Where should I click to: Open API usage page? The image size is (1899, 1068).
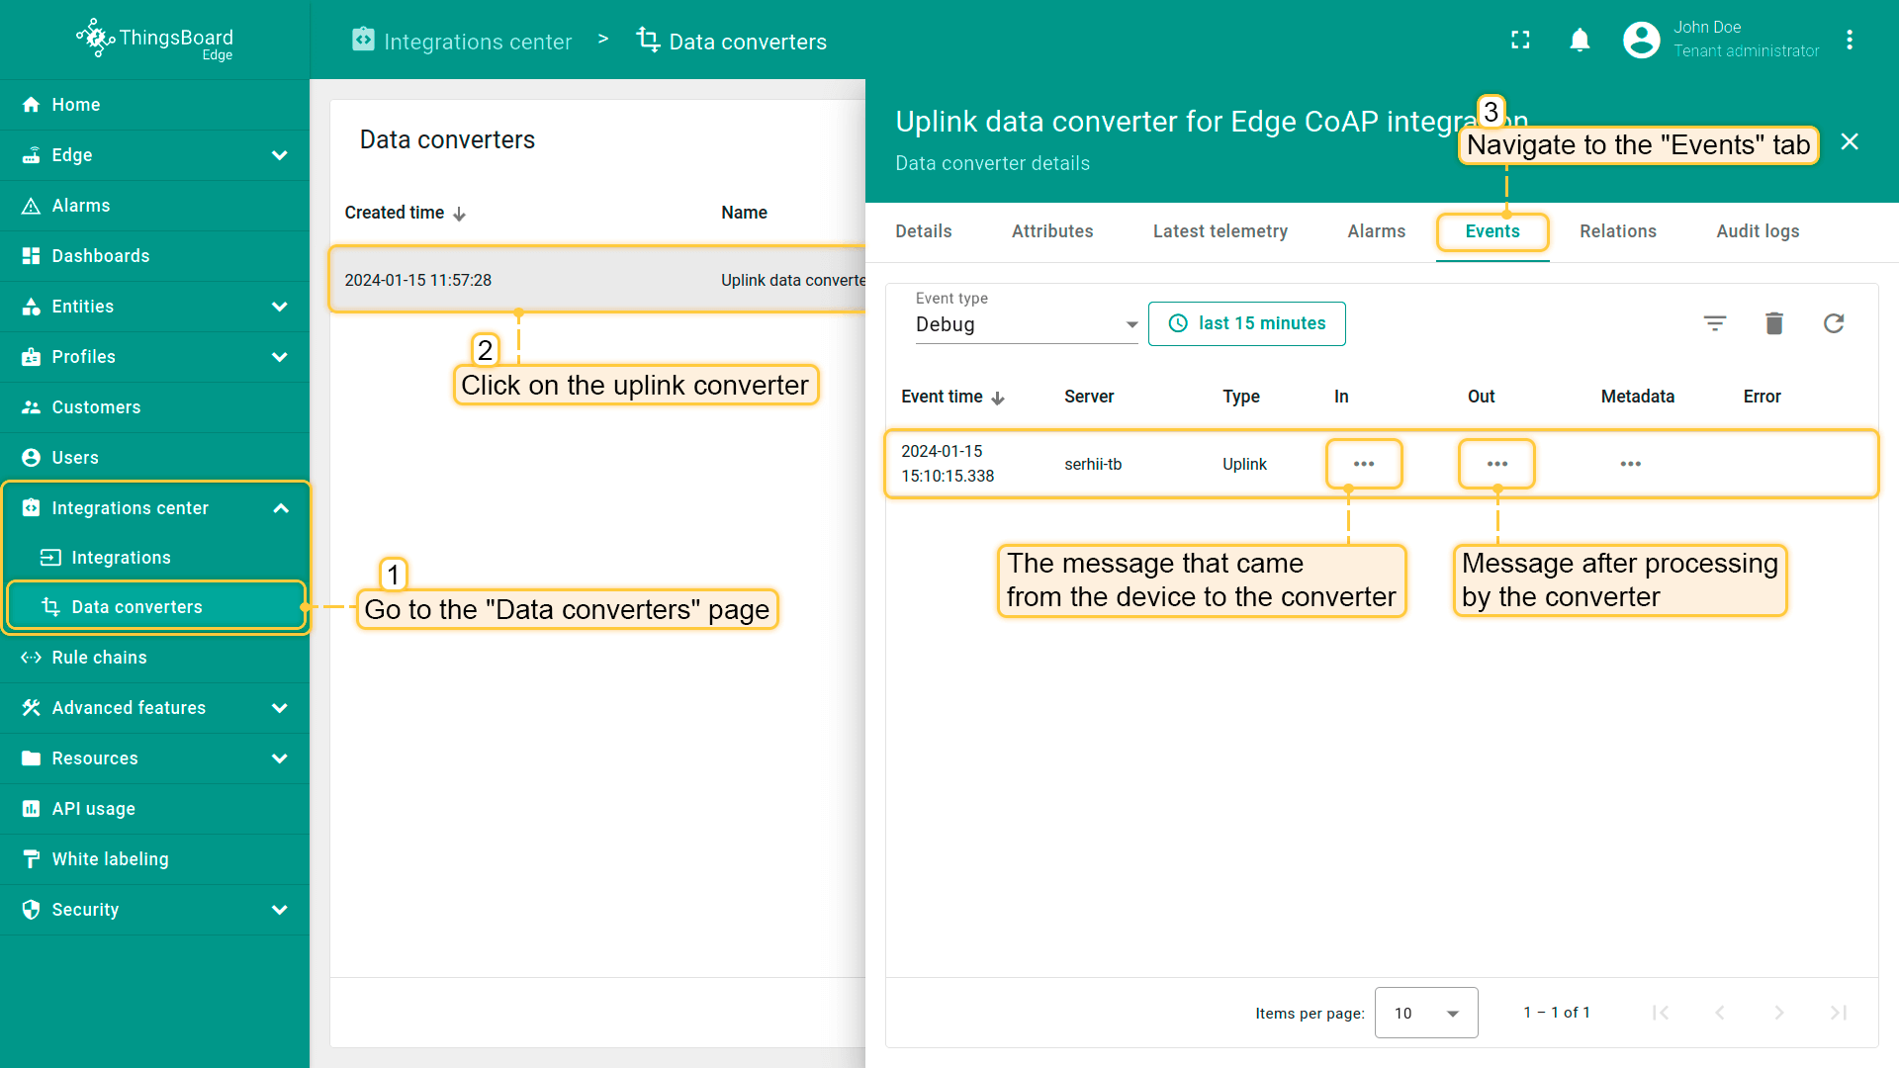click(x=154, y=809)
